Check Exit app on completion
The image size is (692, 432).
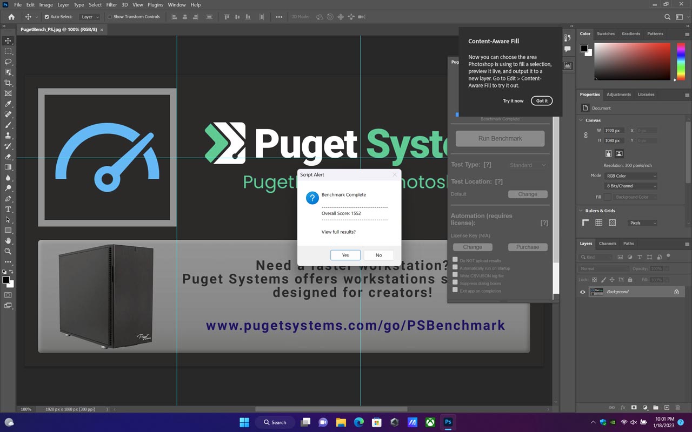click(x=455, y=290)
